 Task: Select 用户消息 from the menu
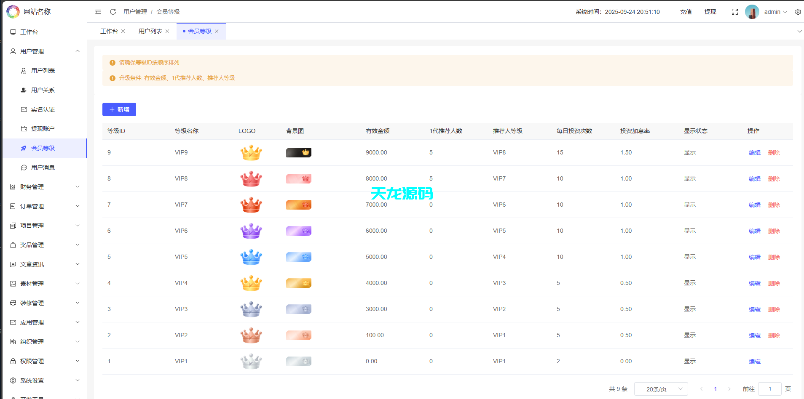click(43, 167)
